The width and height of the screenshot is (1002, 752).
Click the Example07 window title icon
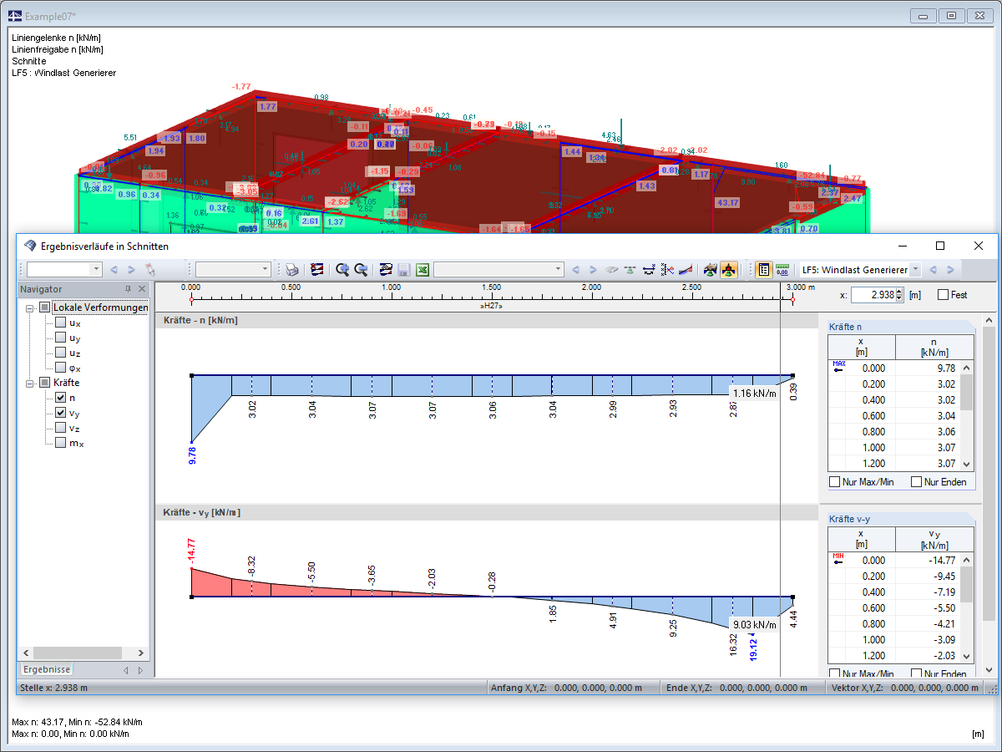(x=15, y=16)
